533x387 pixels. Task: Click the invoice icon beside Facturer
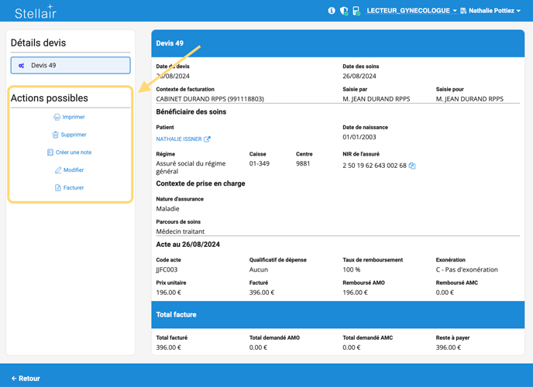[58, 188]
